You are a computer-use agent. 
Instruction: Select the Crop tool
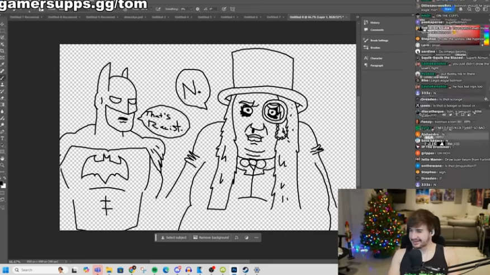(x=3, y=51)
